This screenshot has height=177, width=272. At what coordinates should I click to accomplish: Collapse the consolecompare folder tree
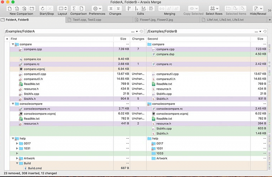click(x=13, y=104)
